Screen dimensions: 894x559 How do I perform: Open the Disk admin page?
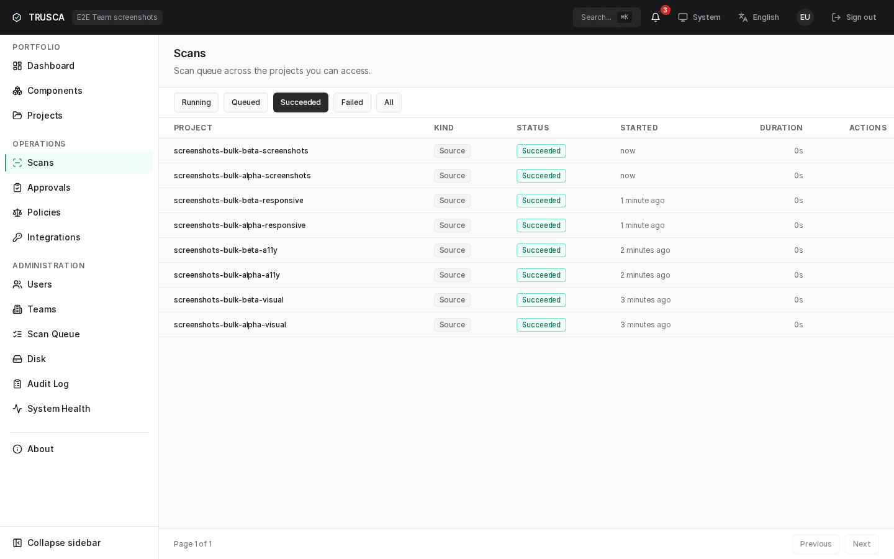[x=79, y=359]
